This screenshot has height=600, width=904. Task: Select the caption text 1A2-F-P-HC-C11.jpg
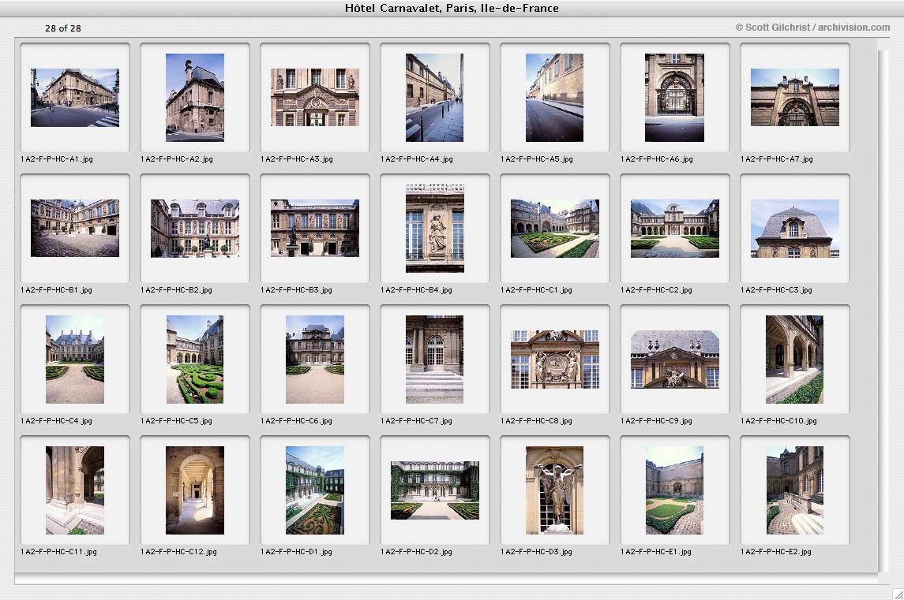click(x=58, y=552)
